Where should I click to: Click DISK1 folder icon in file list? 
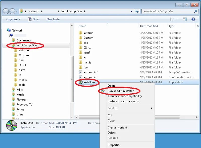click(80, 47)
